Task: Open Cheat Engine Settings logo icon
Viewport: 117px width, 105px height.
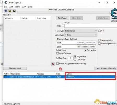Action: pyautogui.click(x=114, y=14)
